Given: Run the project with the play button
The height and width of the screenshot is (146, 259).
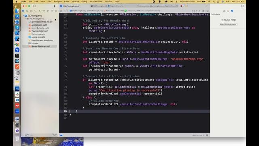Looking at the screenshot, I should 55,6.
